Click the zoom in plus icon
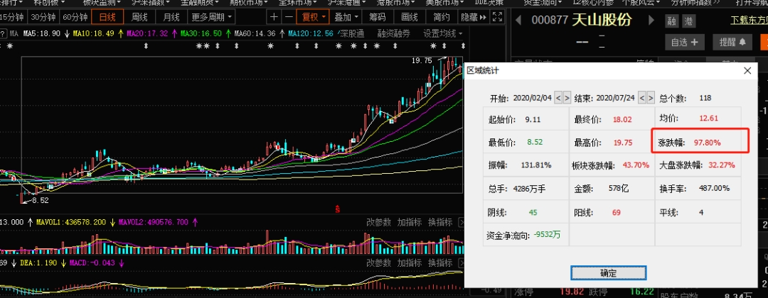Image resolution: width=768 pixels, height=298 pixels. 274,17
